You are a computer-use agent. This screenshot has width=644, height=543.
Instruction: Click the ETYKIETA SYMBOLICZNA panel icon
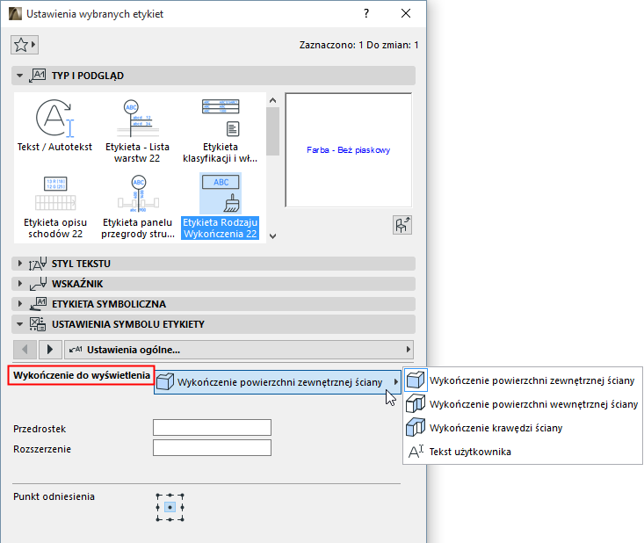pos(38,304)
